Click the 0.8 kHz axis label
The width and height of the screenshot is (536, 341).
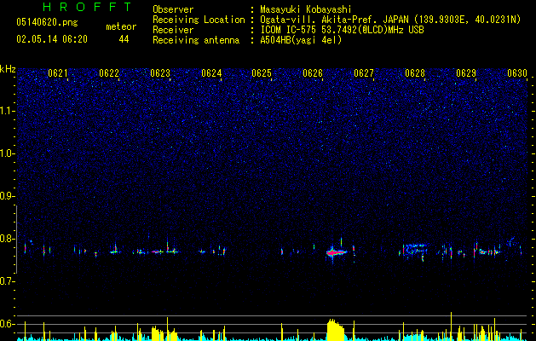click(7, 239)
